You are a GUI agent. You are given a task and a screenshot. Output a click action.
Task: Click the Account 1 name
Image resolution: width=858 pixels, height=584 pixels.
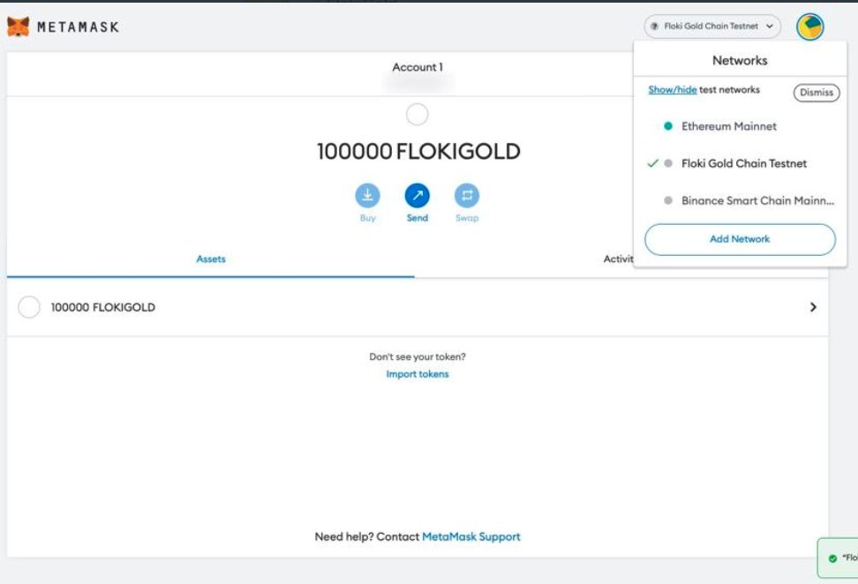coord(418,67)
